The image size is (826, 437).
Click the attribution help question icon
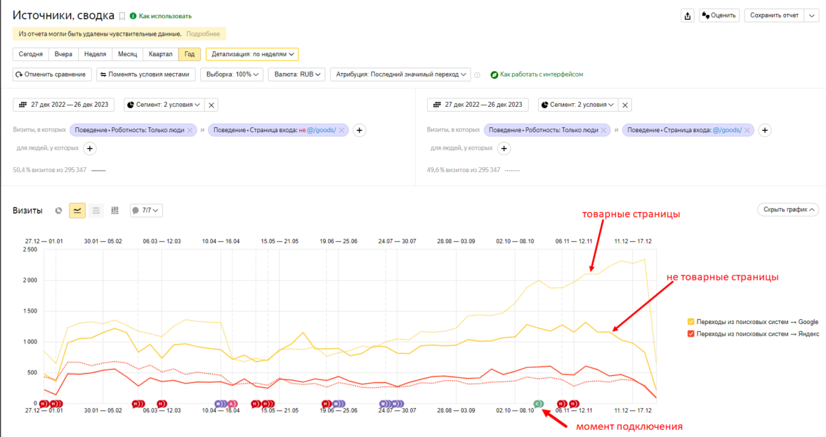[477, 74]
